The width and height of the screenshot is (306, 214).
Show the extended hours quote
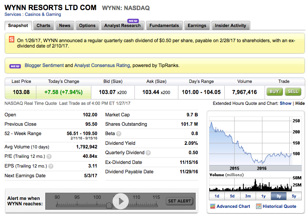click(286, 103)
